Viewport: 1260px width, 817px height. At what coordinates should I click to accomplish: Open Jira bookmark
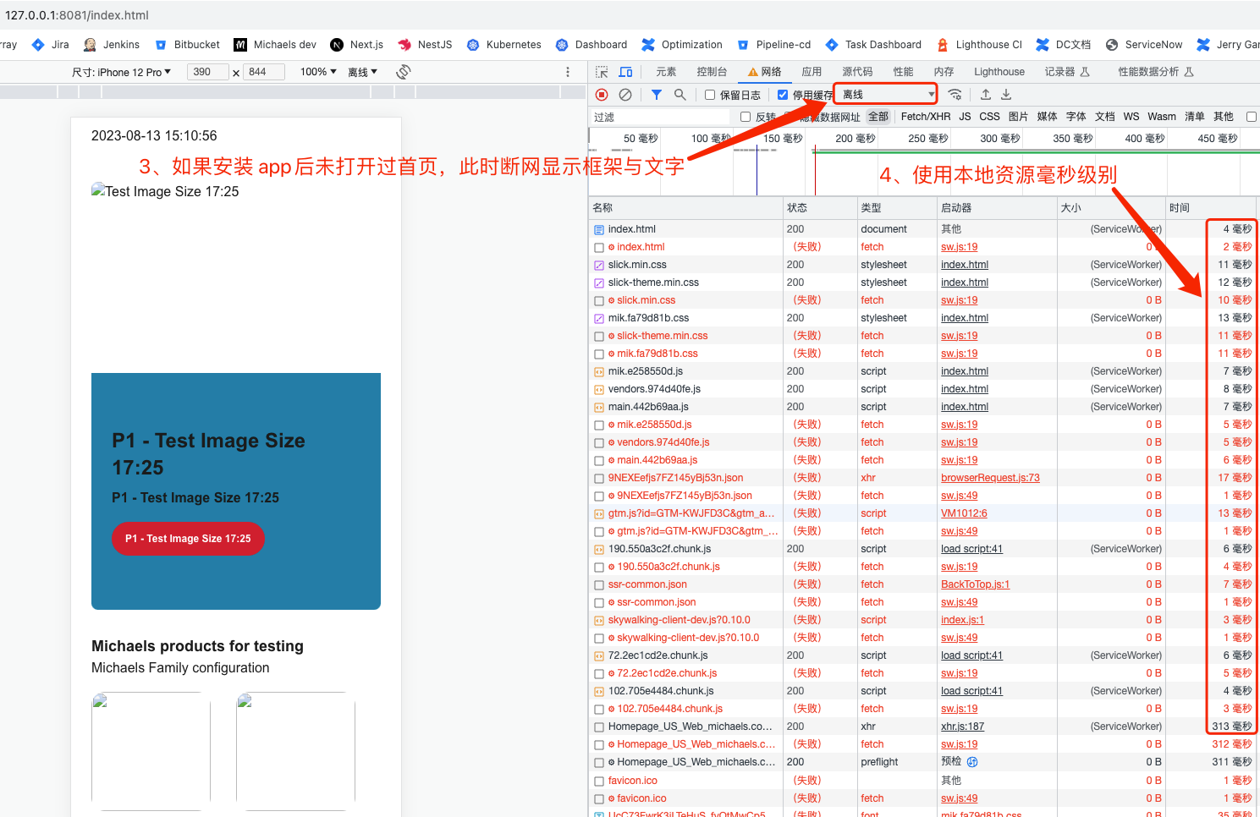[x=51, y=45]
